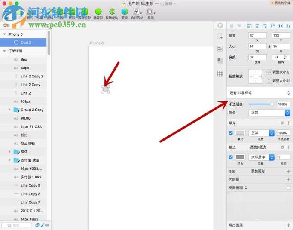Click the four-squares icon in side strip
Viewport: 293px width, 230px height.
point(220,61)
